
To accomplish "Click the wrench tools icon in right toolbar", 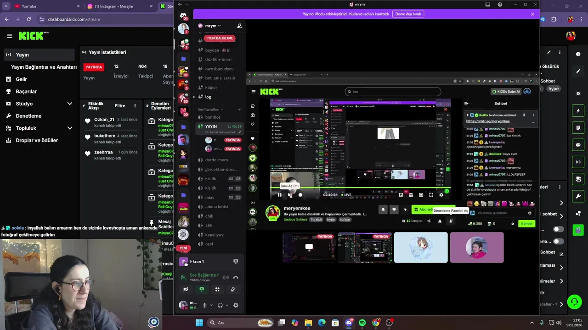I will [578, 196].
